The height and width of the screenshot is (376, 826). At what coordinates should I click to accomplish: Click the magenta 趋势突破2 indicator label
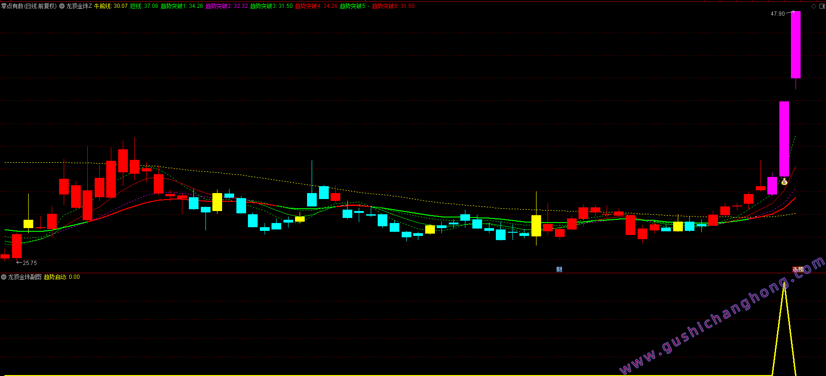[x=218, y=6]
